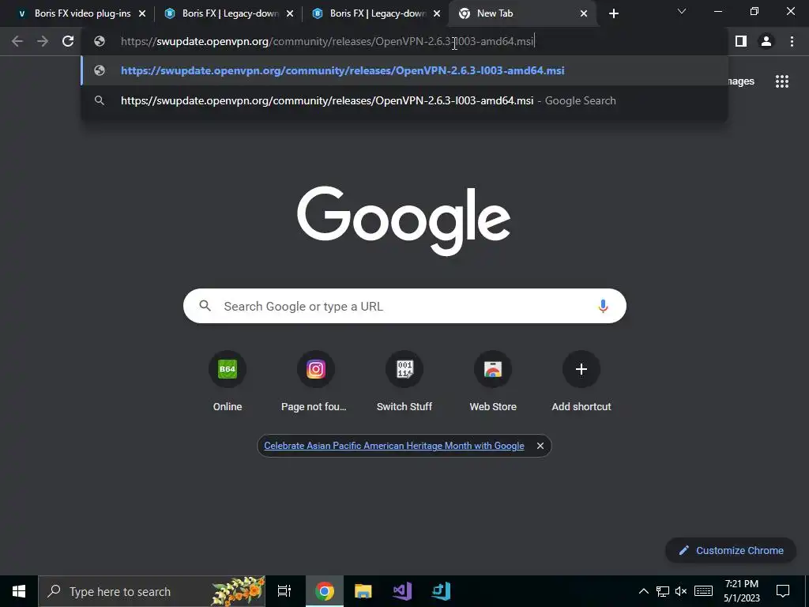The width and height of the screenshot is (809, 607).
Task: Reload the current page
Action: tap(68, 41)
